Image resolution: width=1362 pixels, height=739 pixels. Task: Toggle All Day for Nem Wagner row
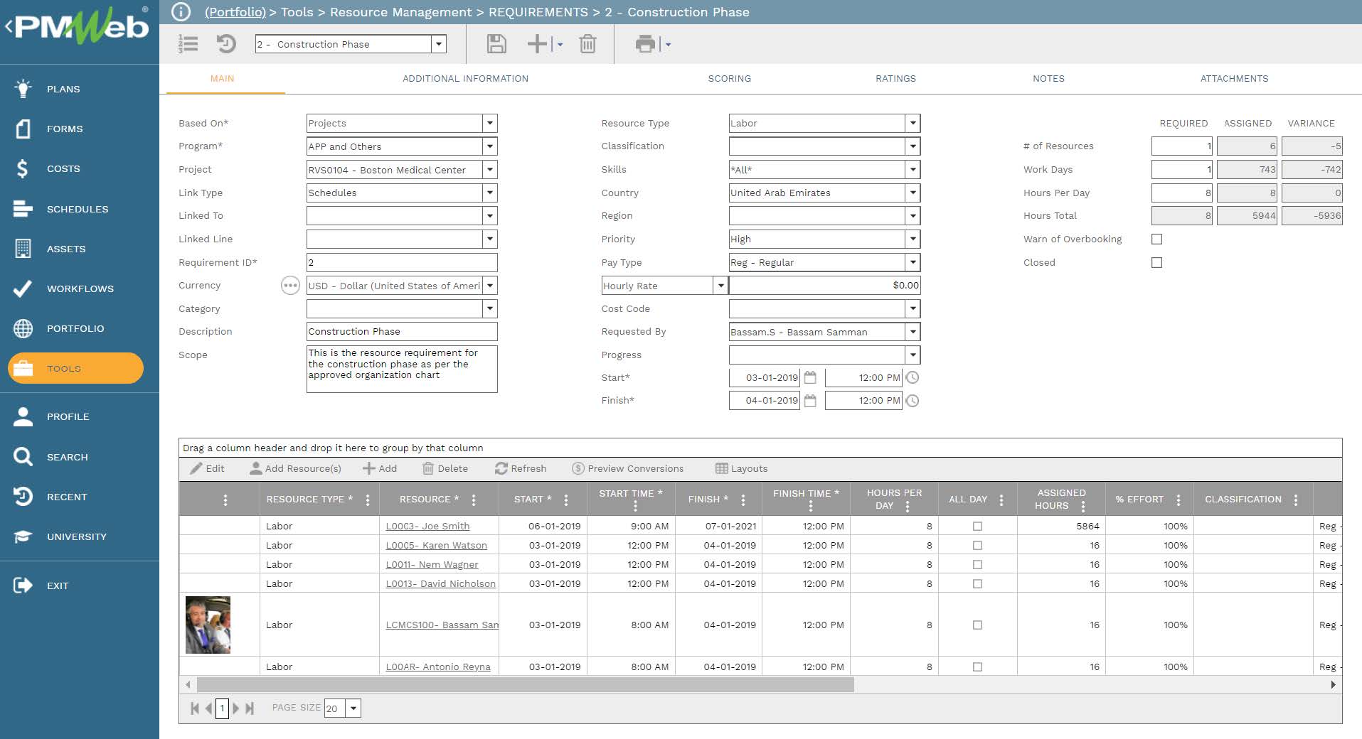[x=977, y=565]
